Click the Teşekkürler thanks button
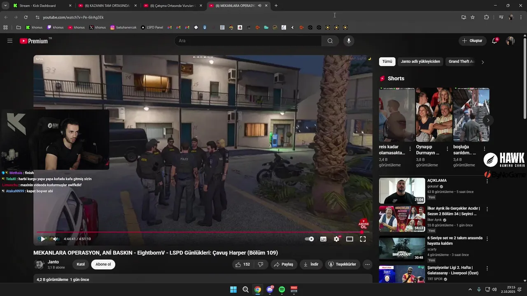Screen dimensions: 527x296 [x=343, y=264]
